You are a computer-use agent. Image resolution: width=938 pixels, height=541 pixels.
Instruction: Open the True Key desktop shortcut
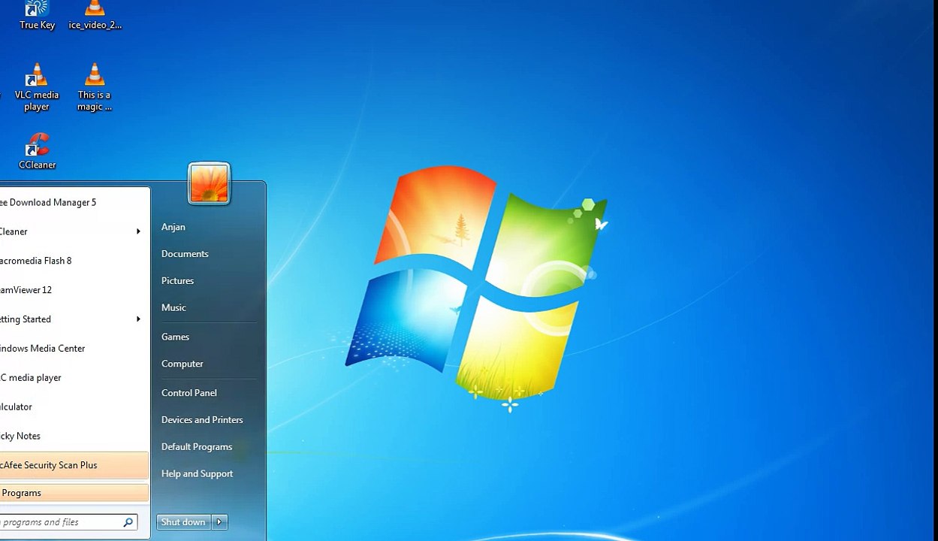point(37,15)
